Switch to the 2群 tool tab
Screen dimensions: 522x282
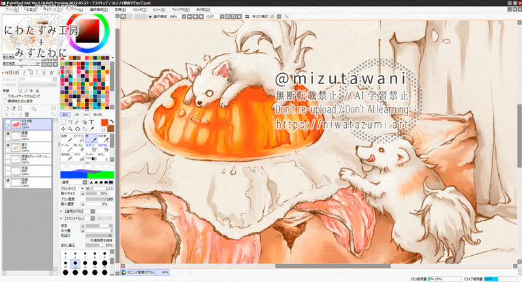click(x=76, y=114)
